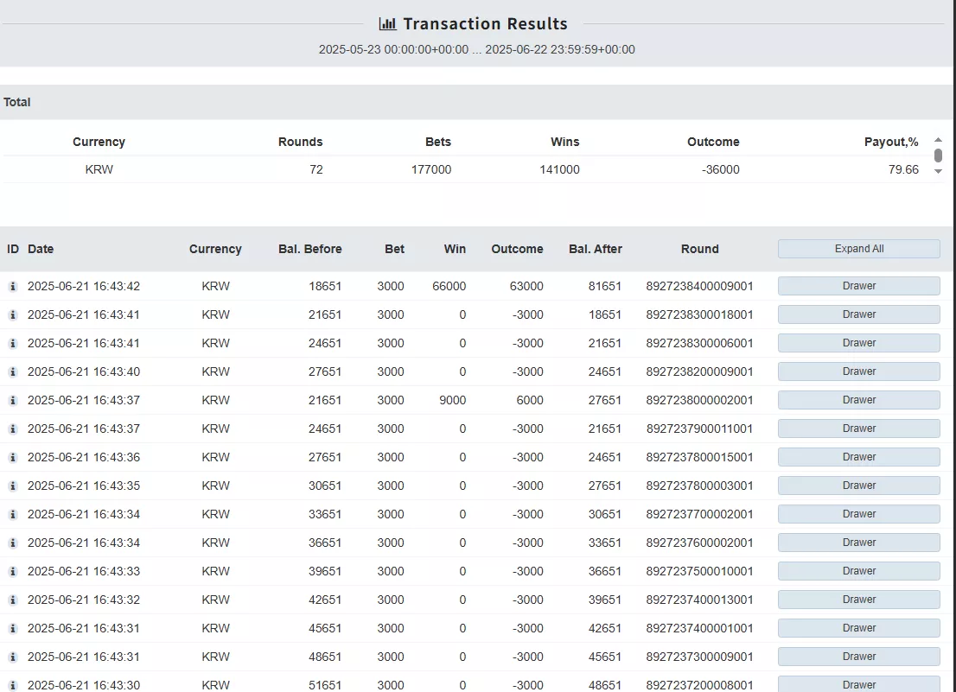Screen dimensions: 956x692
Task: Open Drawer for round 8927238400009001
Action: click(858, 286)
